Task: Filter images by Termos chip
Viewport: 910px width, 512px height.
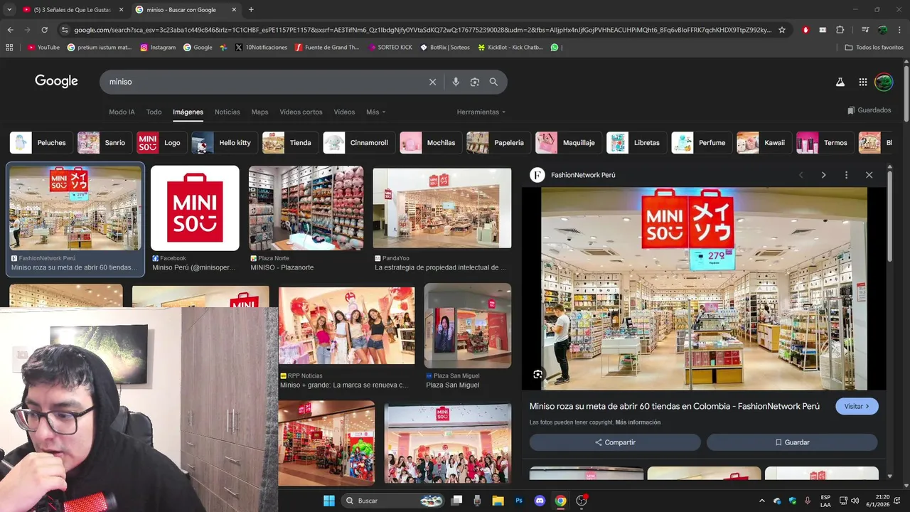Action: [825, 143]
